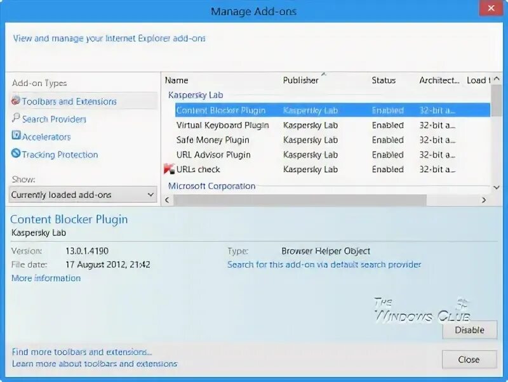Select the Content Blocker Plugin row
508x382 pixels.
(333, 110)
